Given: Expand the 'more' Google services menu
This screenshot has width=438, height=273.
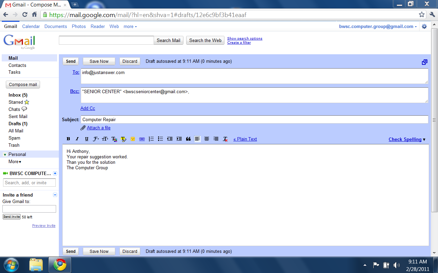Looking at the screenshot, I should click(130, 26).
